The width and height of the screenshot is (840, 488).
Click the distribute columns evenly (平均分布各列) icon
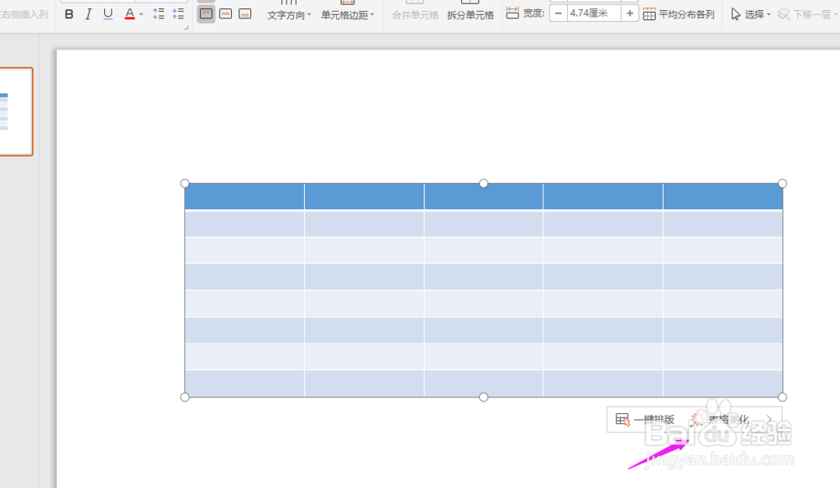649,13
